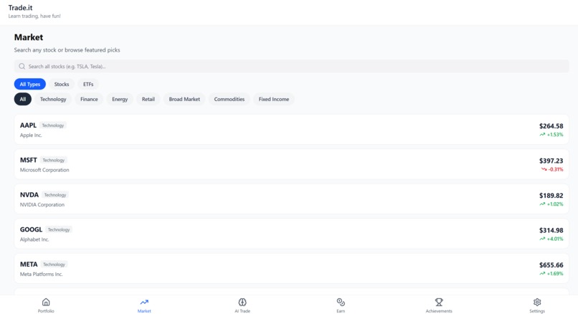Open the Microsoft Corporation stock card
578x314 pixels.
pos(292,164)
